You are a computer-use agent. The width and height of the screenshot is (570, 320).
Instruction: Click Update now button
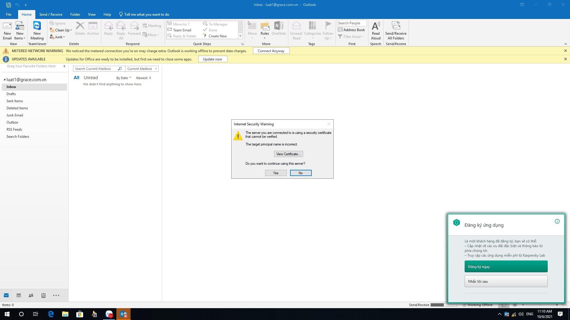(213, 59)
